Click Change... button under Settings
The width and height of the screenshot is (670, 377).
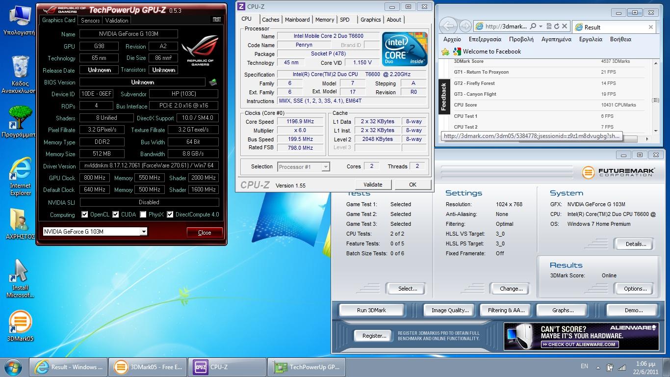coord(511,289)
